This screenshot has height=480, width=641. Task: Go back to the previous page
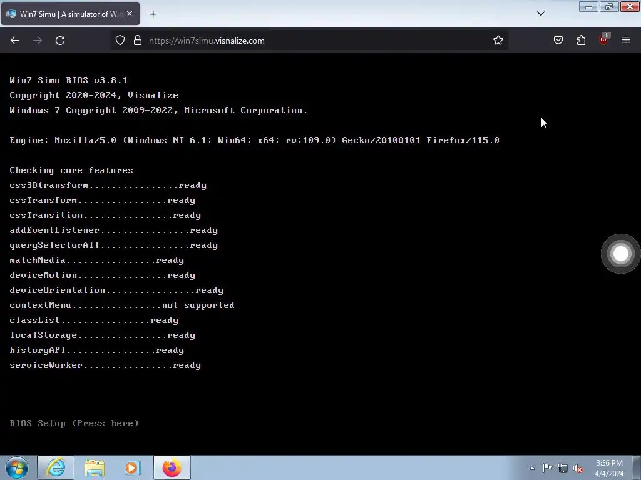tap(15, 41)
